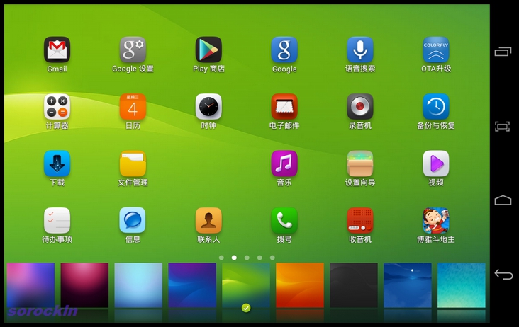519x327 pixels.
Task: Select the night sky blue wallpaper
Action: [x=408, y=285]
